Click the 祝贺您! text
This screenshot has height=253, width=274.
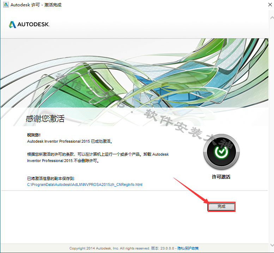click(x=34, y=135)
